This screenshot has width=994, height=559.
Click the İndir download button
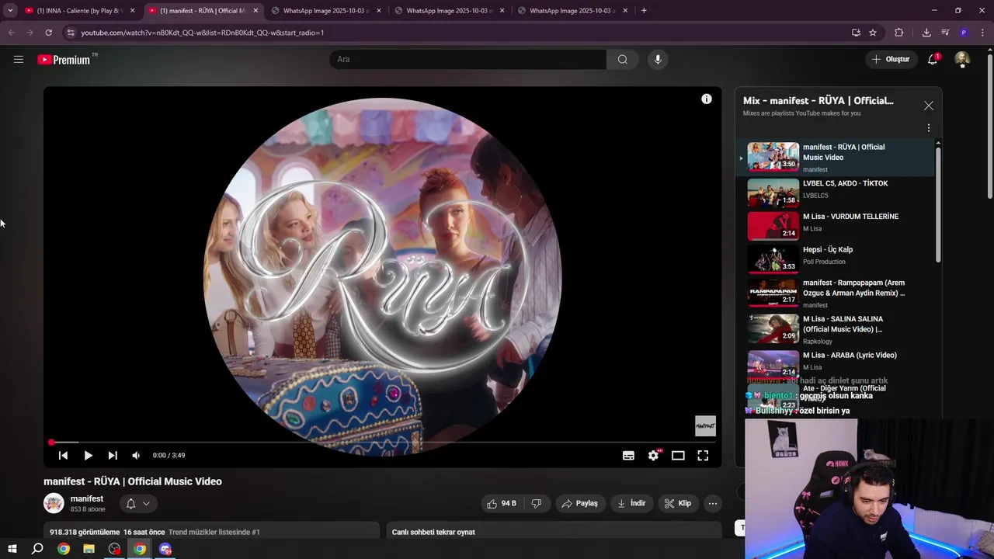[631, 503]
